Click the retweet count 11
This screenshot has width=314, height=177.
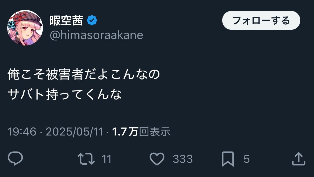[x=107, y=159]
